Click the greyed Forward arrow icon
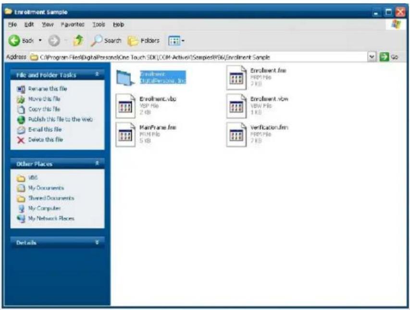 54,41
